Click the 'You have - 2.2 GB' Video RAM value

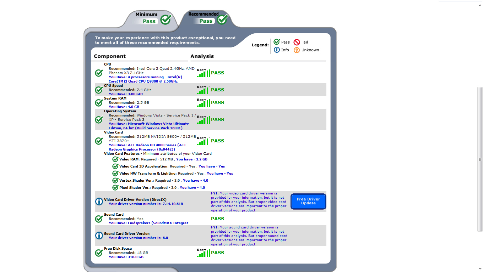192,159
